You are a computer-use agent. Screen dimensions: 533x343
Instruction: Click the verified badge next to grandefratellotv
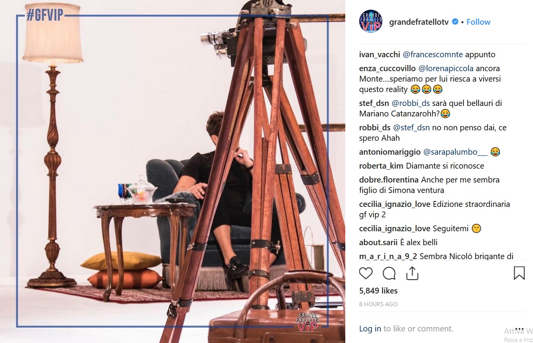pyautogui.click(x=455, y=22)
